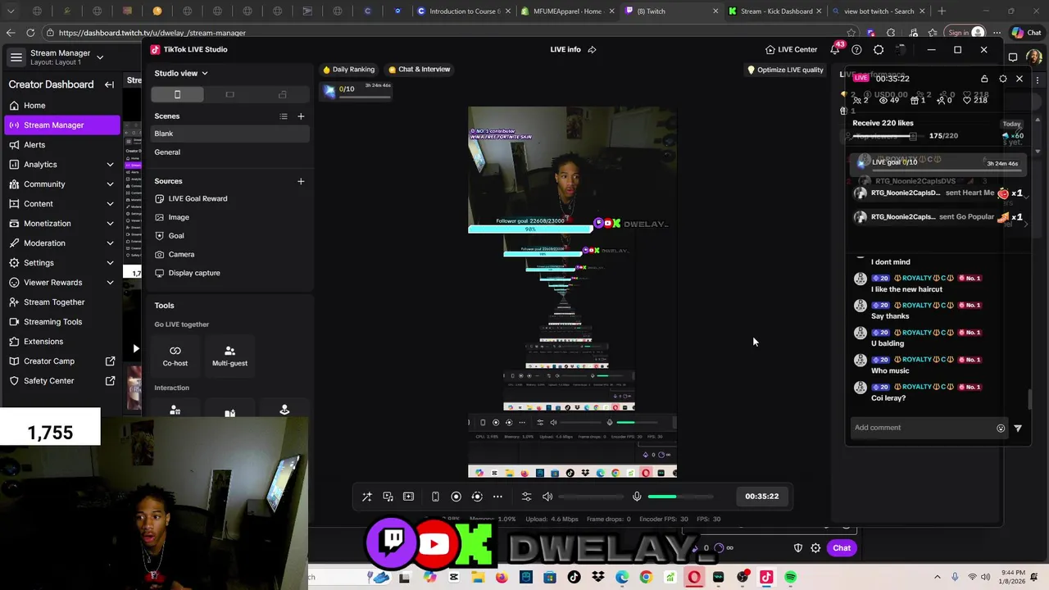Open the chat overlay settings gear
Image resolution: width=1049 pixels, height=590 pixels.
[x=1003, y=79]
